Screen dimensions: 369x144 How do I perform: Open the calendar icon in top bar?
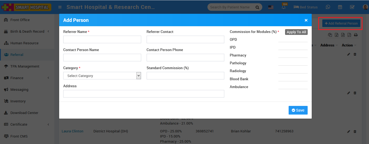point(340,7)
